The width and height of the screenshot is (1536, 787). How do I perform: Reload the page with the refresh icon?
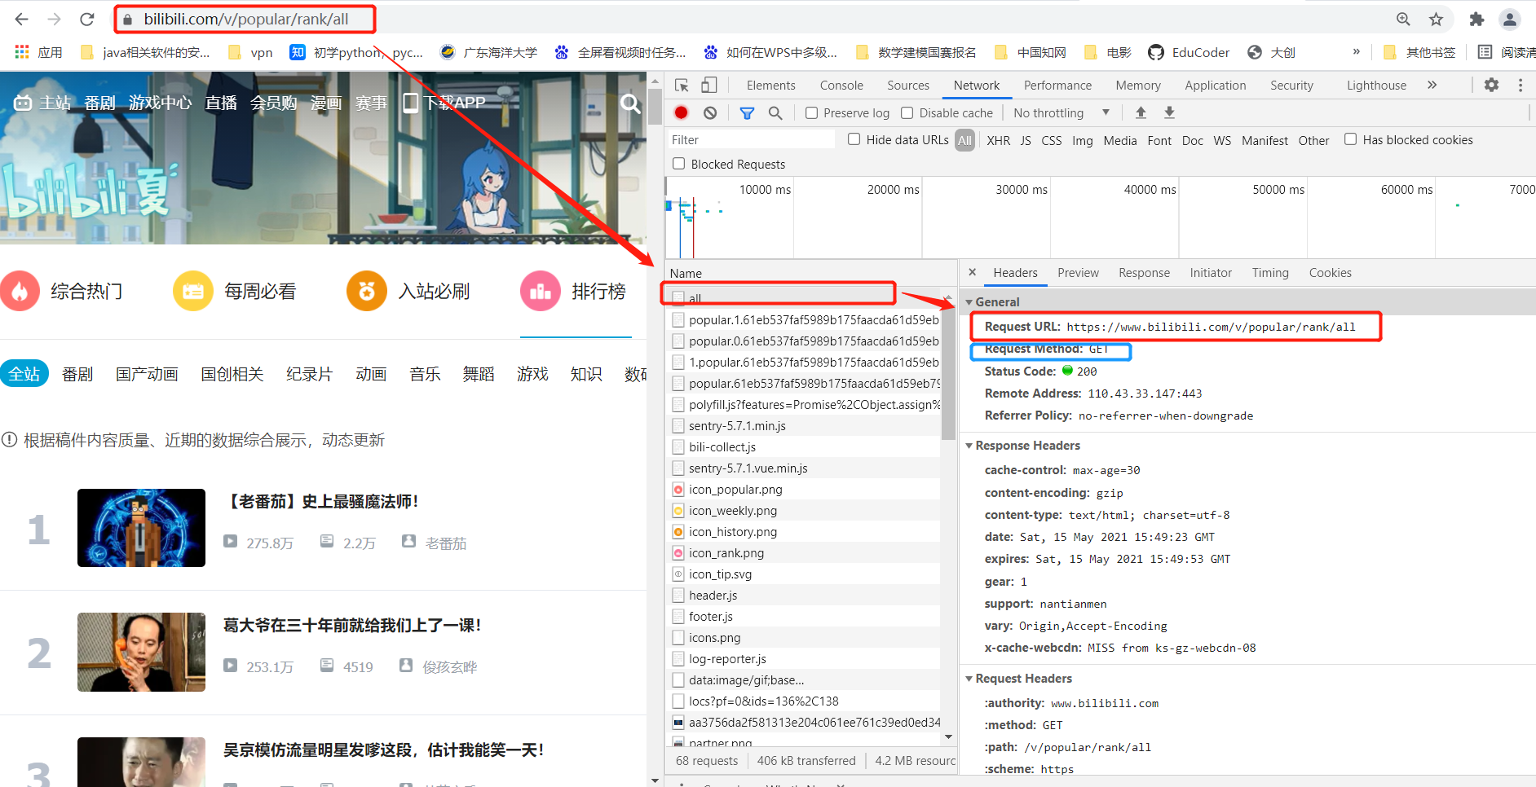pos(87,19)
